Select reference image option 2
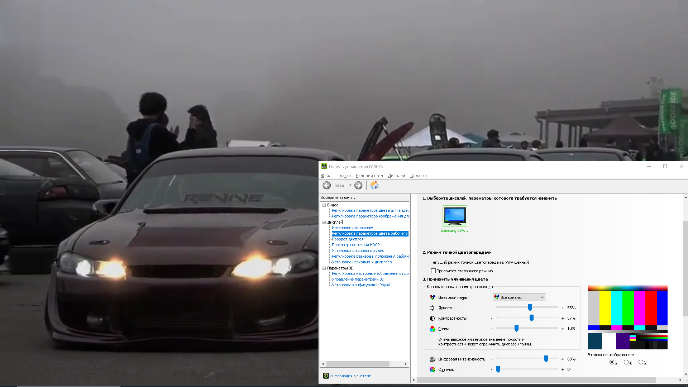Screen dimensions: 688x387 626,362
